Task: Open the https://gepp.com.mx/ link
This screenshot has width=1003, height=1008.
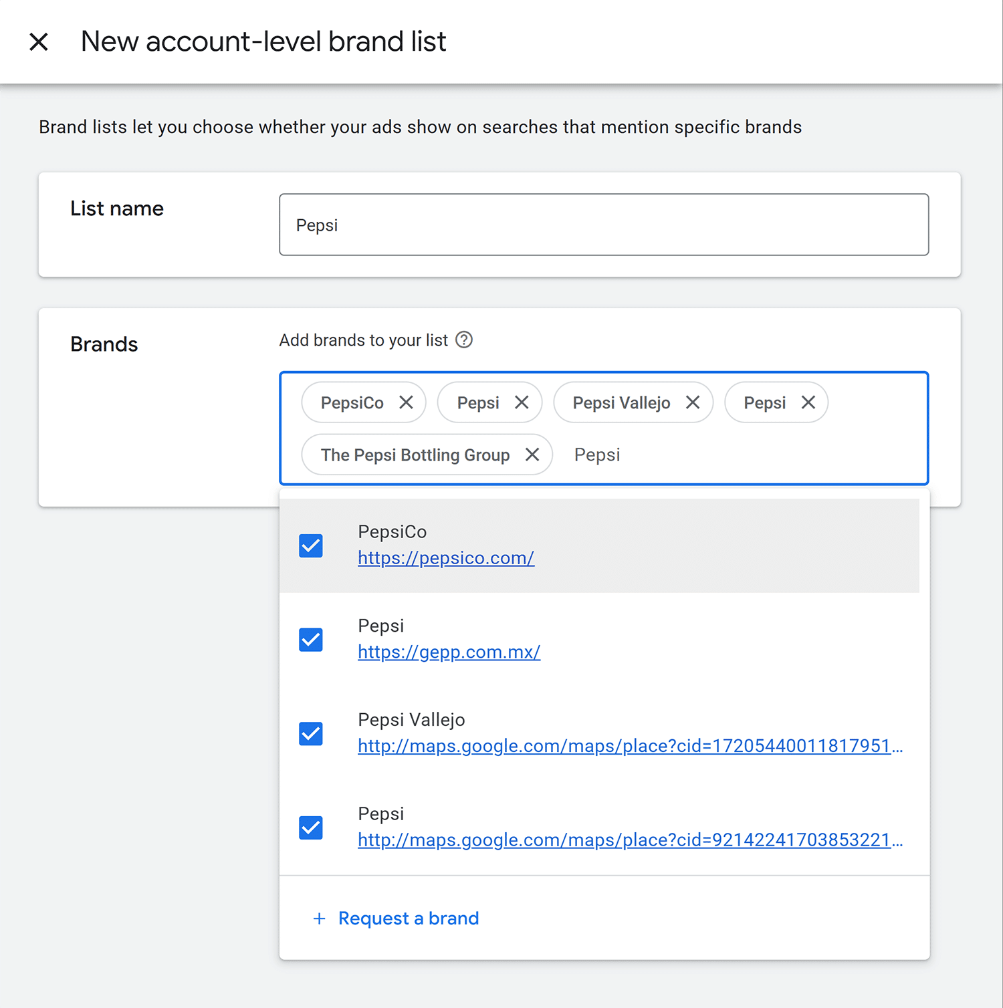Action: click(449, 652)
